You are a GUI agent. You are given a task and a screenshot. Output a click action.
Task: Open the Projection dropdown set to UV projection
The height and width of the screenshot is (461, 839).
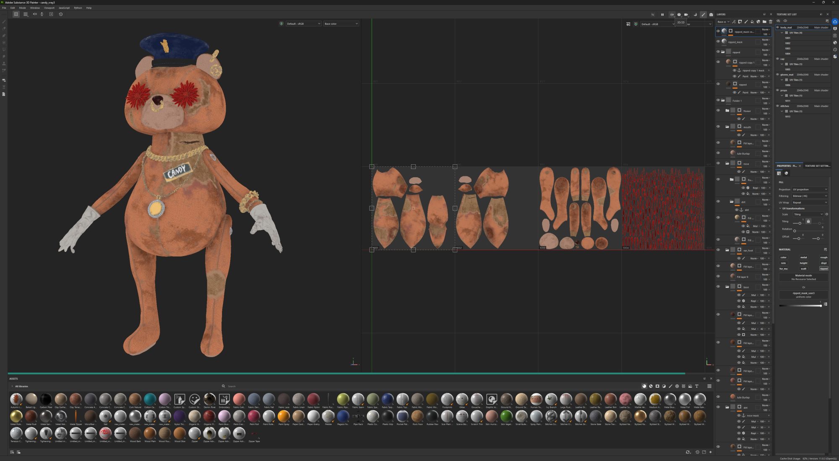(x=810, y=189)
